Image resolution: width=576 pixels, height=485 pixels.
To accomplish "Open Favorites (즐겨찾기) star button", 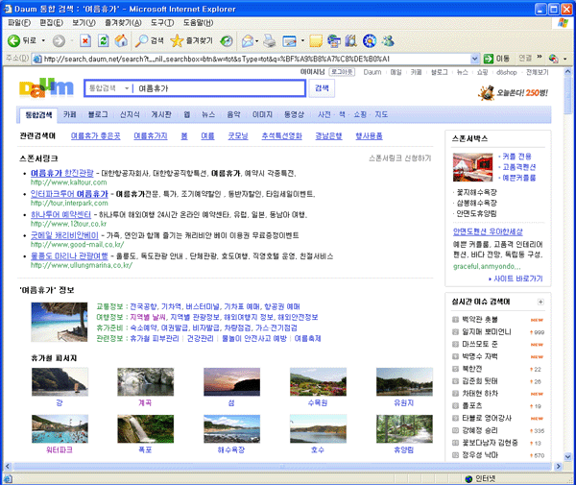I will (x=191, y=40).
